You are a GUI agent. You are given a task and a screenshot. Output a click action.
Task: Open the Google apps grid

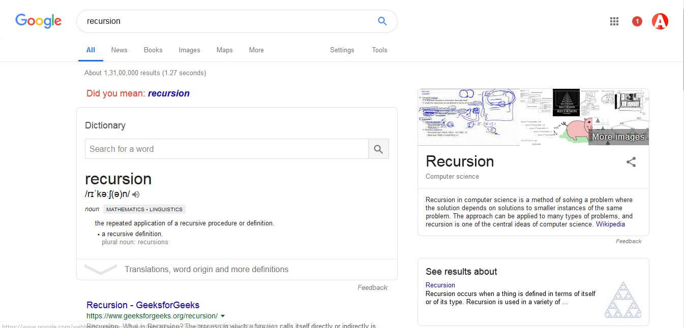[614, 21]
